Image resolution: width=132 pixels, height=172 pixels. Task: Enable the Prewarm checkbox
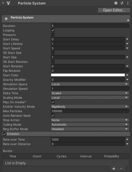tap(53, 35)
